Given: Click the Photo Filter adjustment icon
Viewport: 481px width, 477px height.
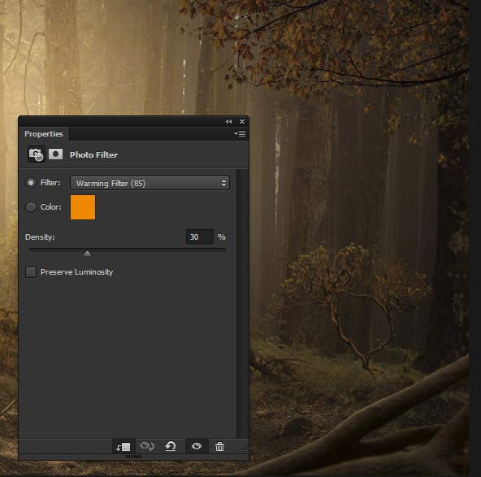Looking at the screenshot, I should pyautogui.click(x=36, y=154).
